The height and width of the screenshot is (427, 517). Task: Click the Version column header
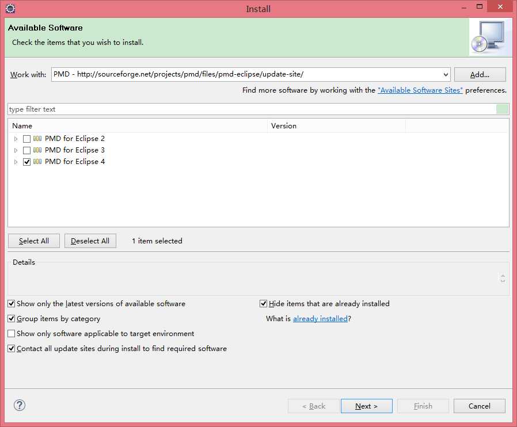pyautogui.click(x=336, y=125)
